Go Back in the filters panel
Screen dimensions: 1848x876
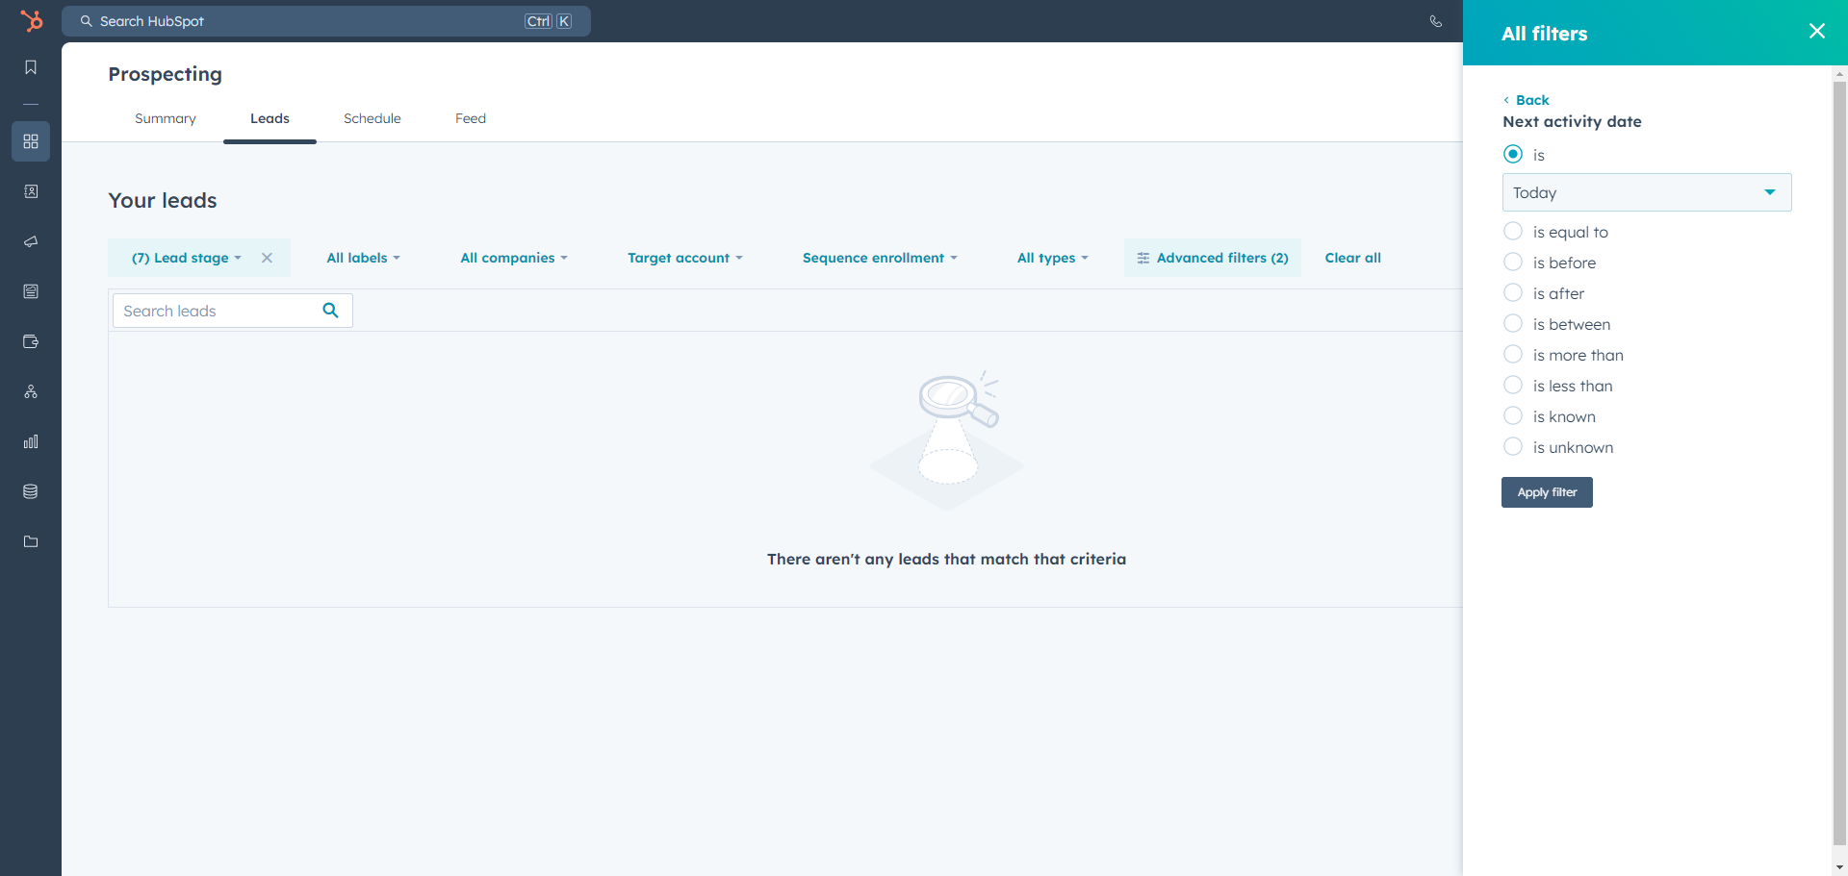1527,100
